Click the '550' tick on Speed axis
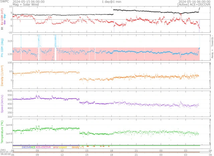 pyautogui.click(x=10, y=95)
